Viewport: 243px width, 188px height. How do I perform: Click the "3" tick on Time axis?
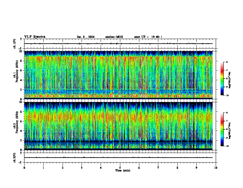(82, 168)
